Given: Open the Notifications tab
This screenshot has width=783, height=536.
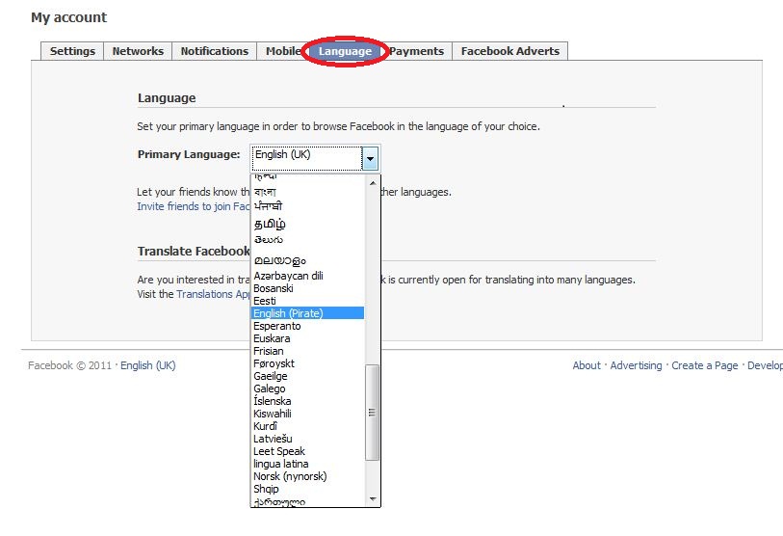Looking at the screenshot, I should pos(214,51).
